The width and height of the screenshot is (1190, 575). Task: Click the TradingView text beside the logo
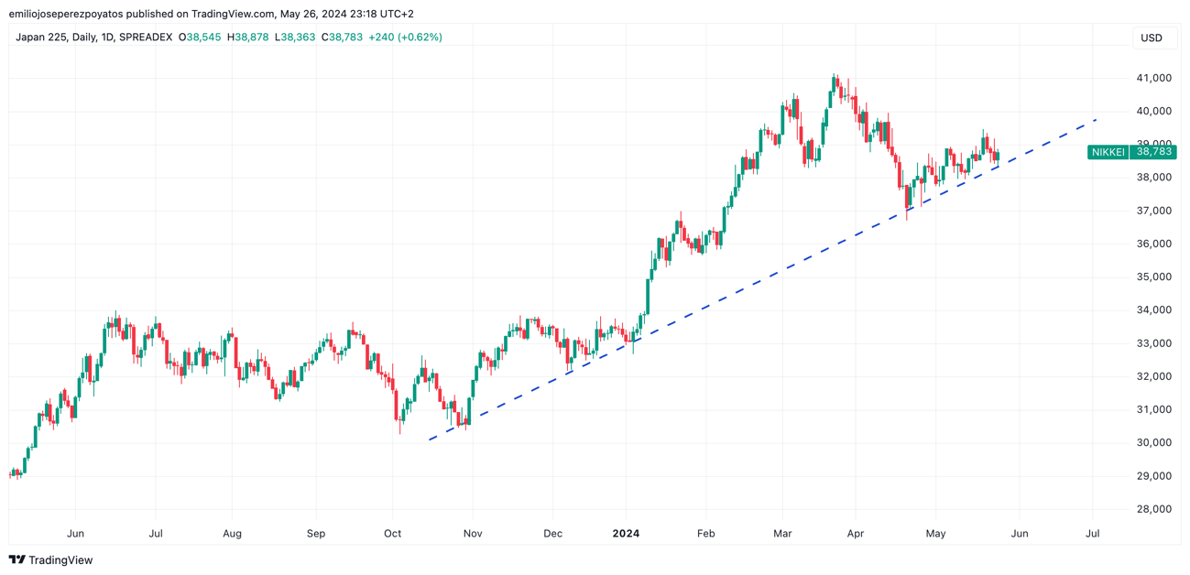click(x=60, y=560)
